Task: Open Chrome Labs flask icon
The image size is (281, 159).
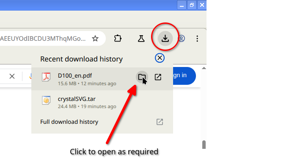Action: pos(141,39)
